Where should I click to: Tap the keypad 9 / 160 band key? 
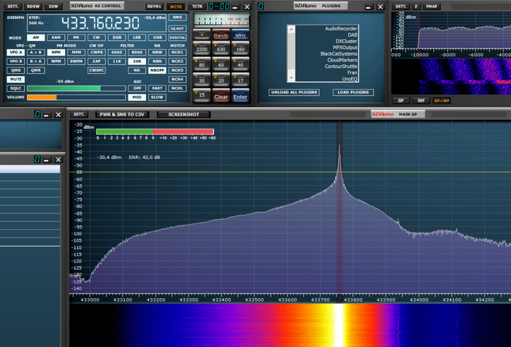240,47
